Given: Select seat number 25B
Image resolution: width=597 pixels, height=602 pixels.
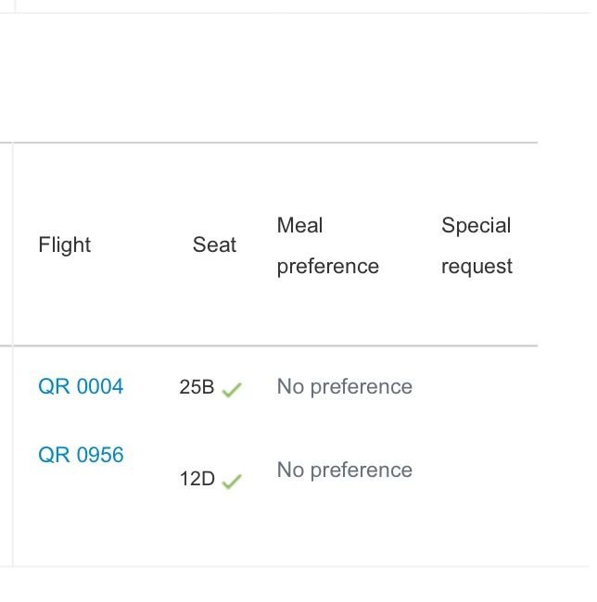Looking at the screenshot, I should tap(197, 387).
